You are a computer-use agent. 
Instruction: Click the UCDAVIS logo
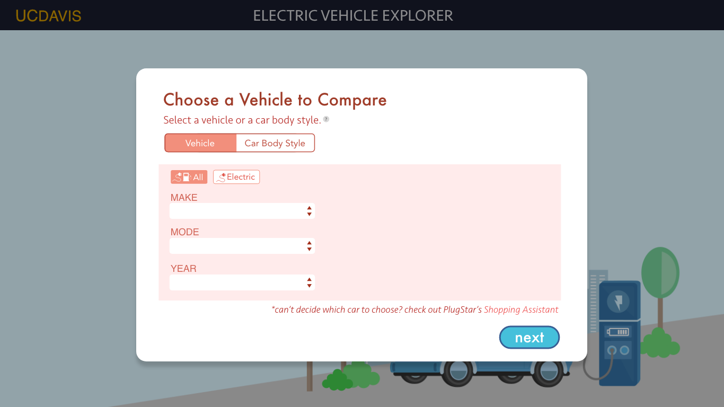point(48,16)
